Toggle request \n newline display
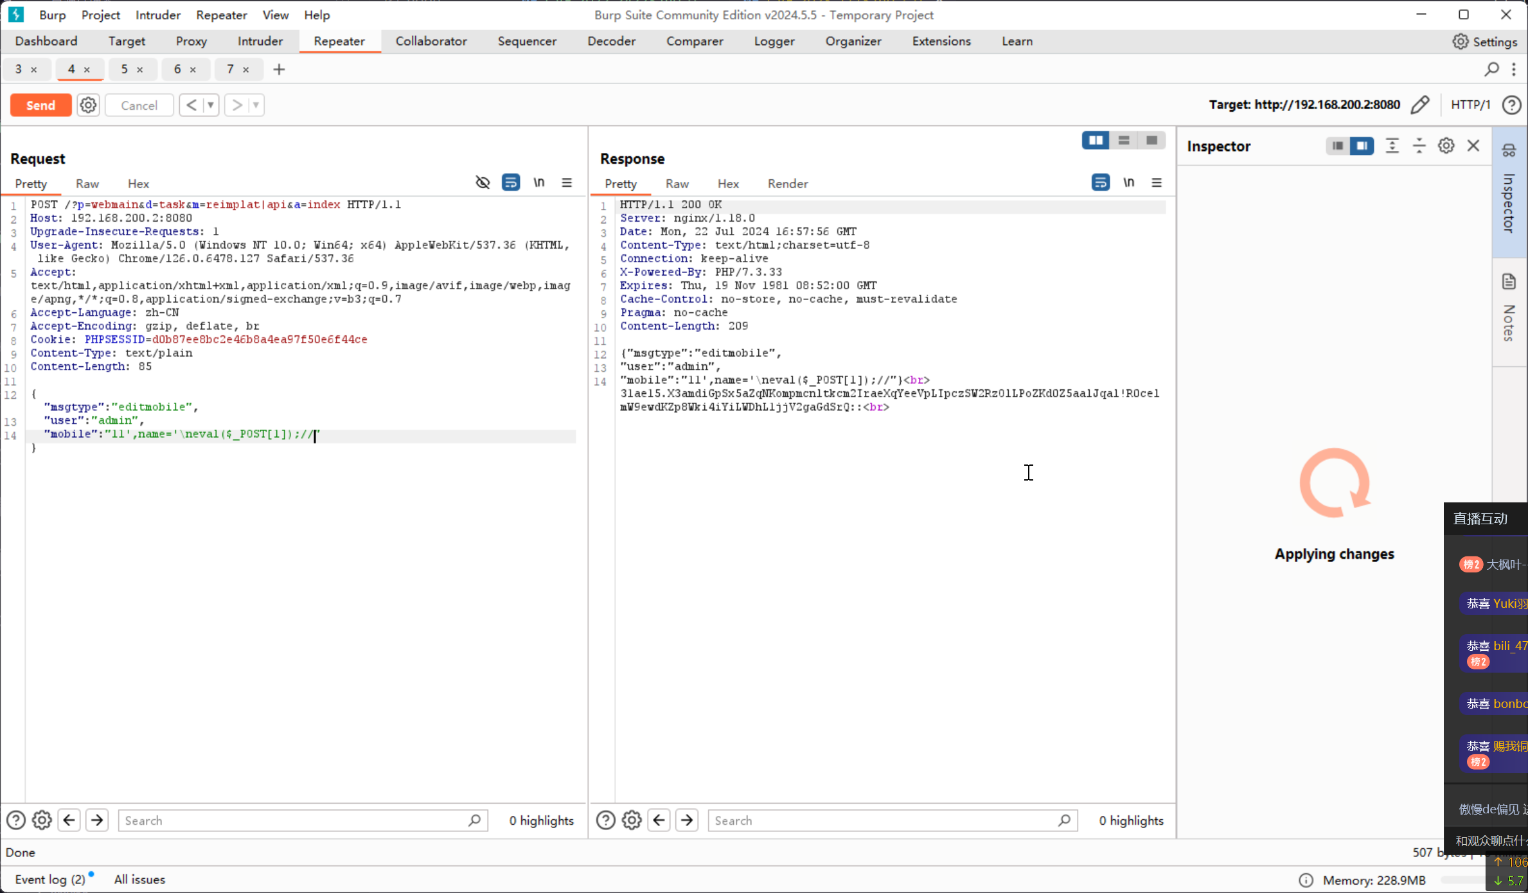The height and width of the screenshot is (893, 1528). (538, 182)
